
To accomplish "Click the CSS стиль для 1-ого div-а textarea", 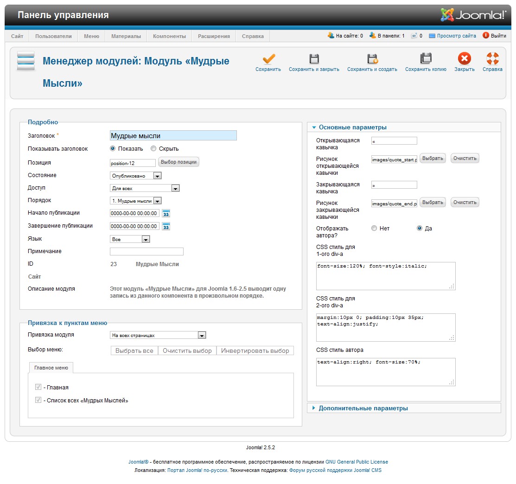I will tap(386, 276).
